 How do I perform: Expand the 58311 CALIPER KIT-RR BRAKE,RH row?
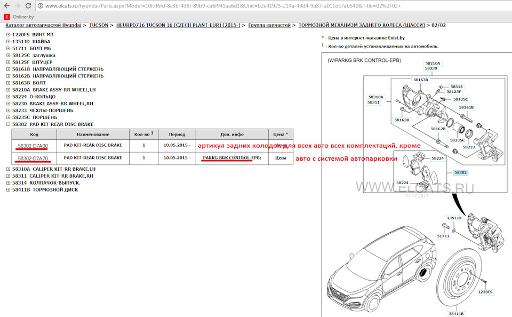[8, 176]
